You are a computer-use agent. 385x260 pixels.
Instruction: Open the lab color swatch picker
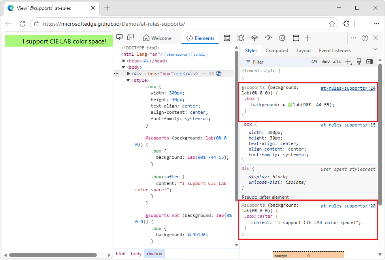(289, 105)
